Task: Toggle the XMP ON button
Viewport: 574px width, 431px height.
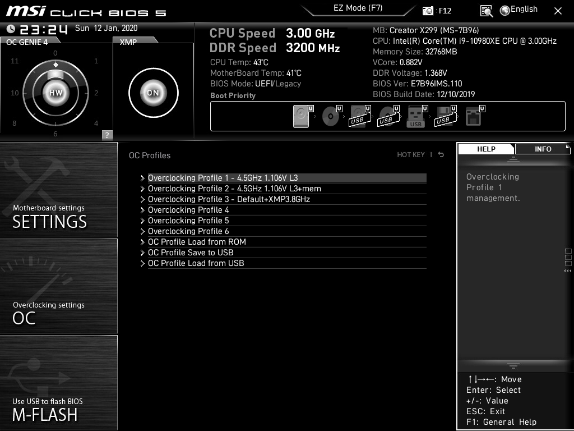Action: tap(153, 93)
